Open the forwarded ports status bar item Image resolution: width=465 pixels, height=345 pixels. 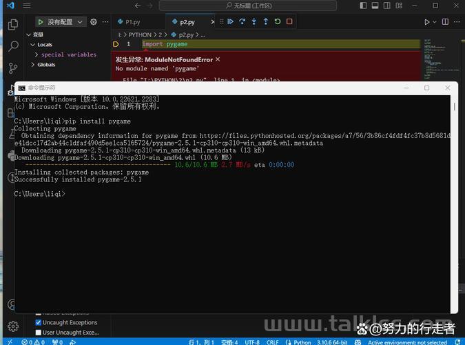[x=57, y=342]
